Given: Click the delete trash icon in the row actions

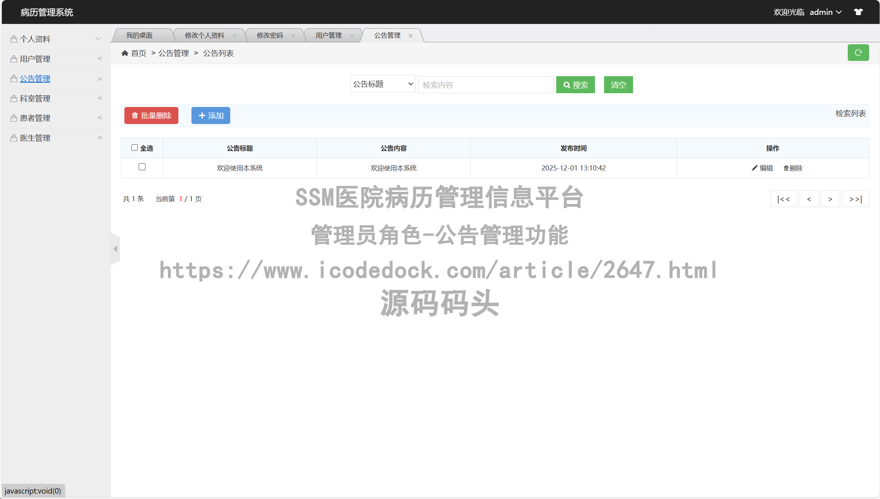Looking at the screenshot, I should point(785,168).
